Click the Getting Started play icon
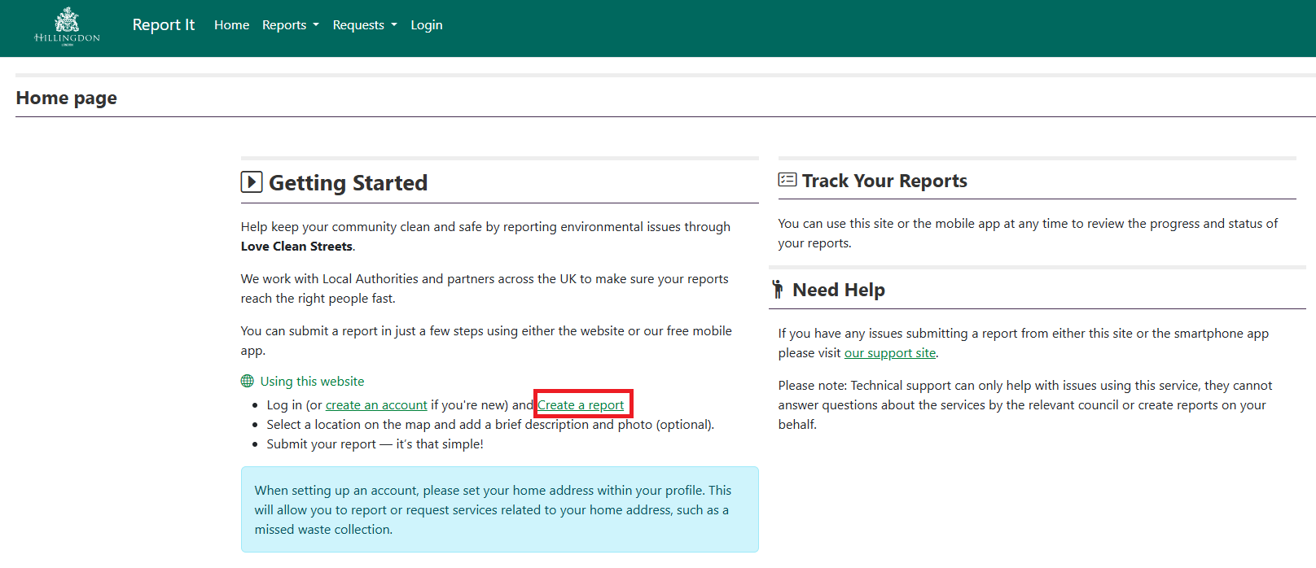 pos(252,181)
